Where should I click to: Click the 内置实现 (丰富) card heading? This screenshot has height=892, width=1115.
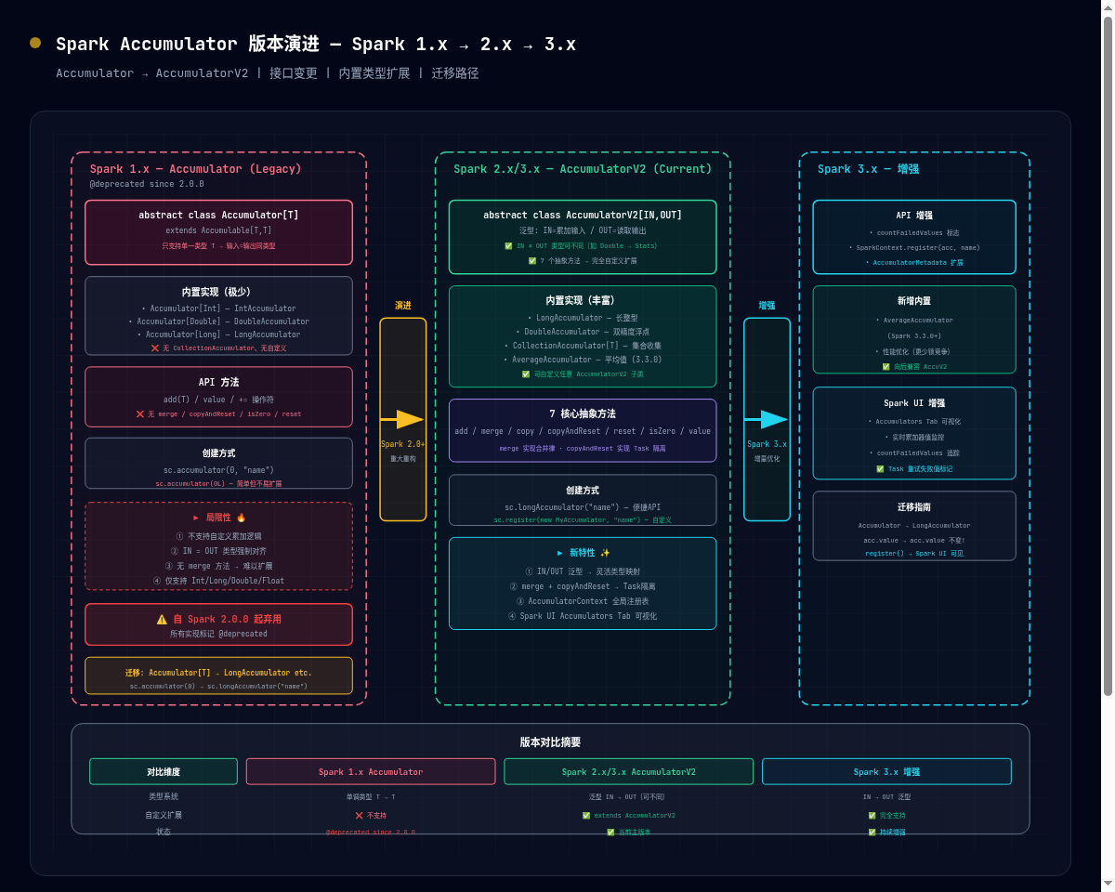583,301
